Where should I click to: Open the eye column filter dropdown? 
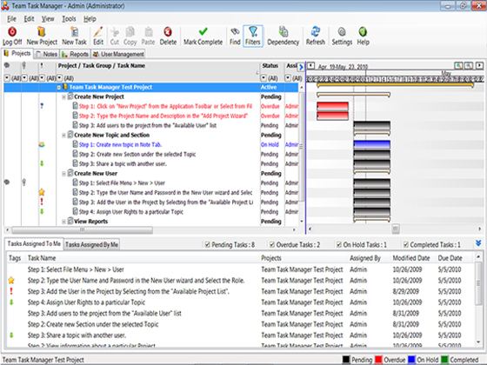[x=7, y=78]
